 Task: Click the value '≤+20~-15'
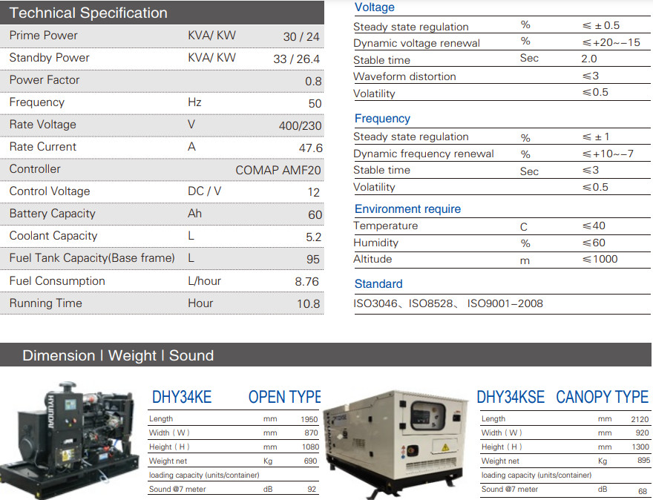coord(611,42)
